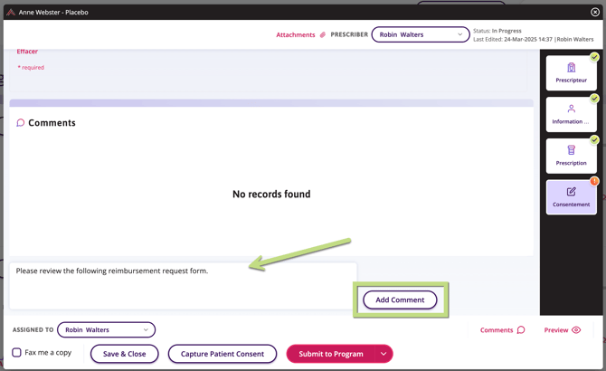Screen dimensions: 606x371
Task: Click the Comments heading speech bubble icon
Action: [x=21, y=123]
